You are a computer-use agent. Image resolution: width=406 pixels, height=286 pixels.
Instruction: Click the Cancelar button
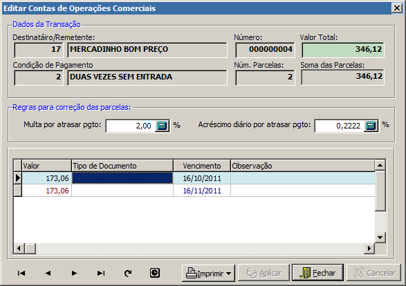(373, 273)
